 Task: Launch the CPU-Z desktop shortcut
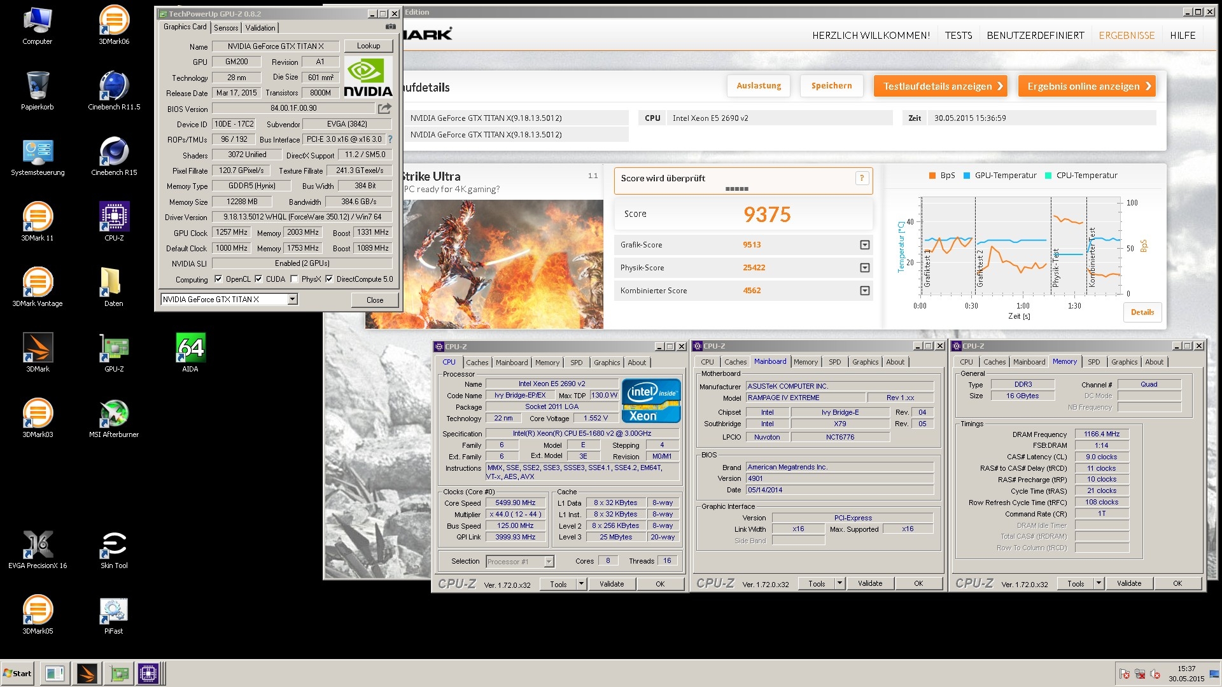tap(114, 222)
